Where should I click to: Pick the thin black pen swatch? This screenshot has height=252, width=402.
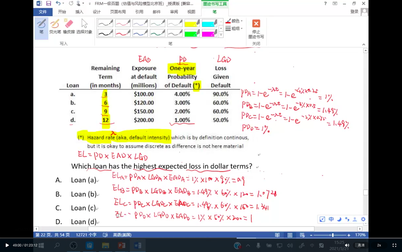pyautogui.click(x=105, y=23)
